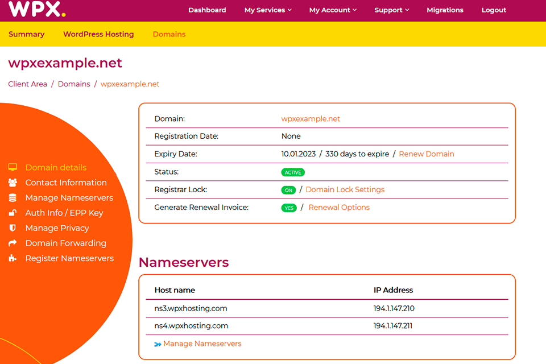Open Manage Nameservers in the sidebar

click(69, 198)
